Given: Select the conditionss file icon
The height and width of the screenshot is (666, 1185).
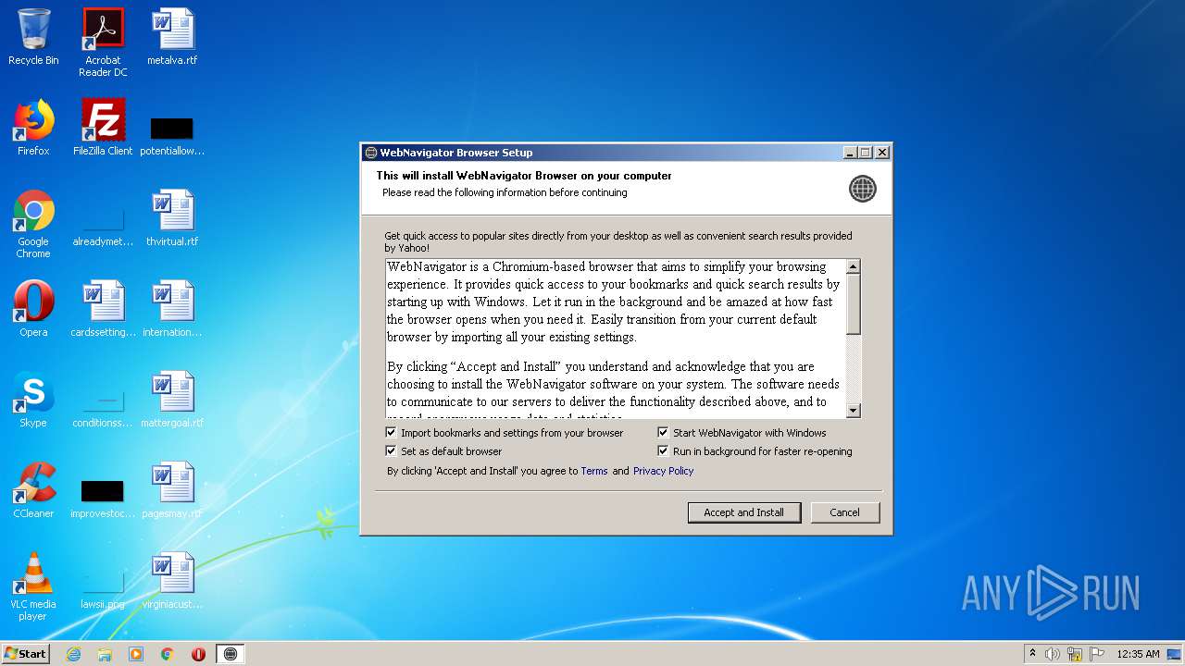Looking at the screenshot, I should coord(103,409).
